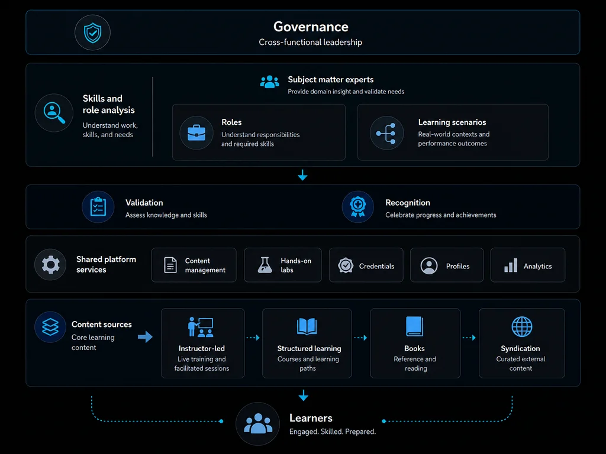Click the Shared platform services gear icon
Image resolution: width=606 pixels, height=454 pixels.
point(50,264)
